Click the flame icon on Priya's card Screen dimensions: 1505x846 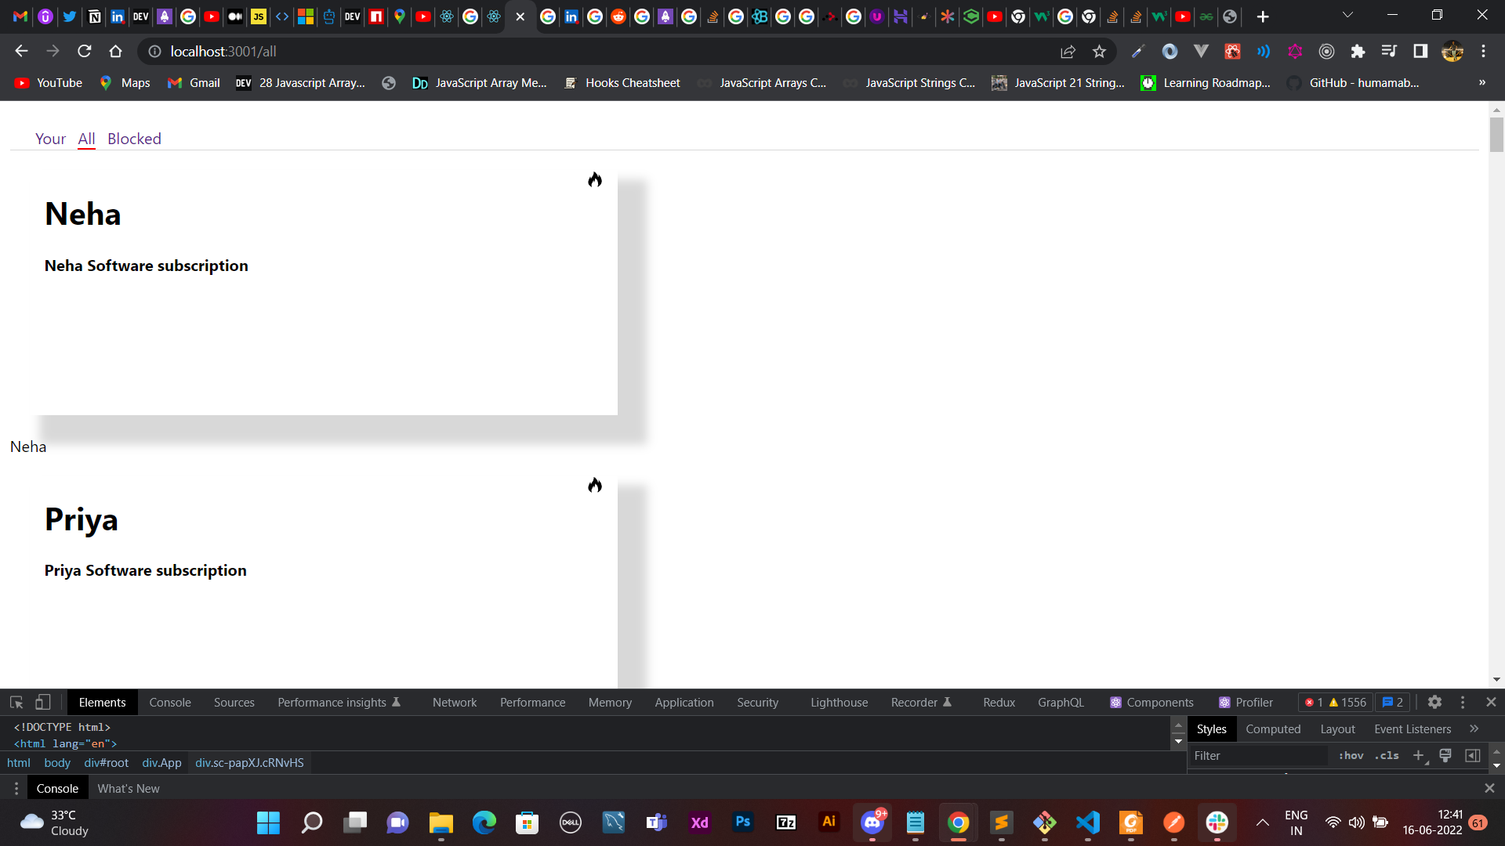tap(595, 486)
